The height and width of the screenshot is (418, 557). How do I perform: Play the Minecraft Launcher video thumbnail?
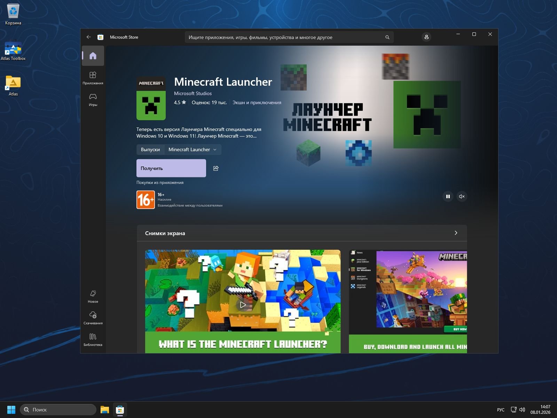243,305
